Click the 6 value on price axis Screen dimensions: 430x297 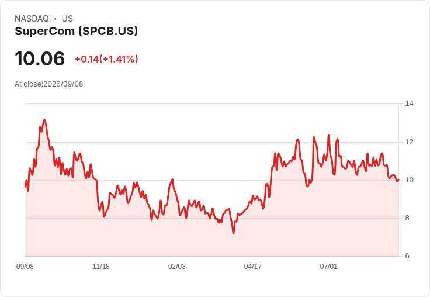(407, 256)
